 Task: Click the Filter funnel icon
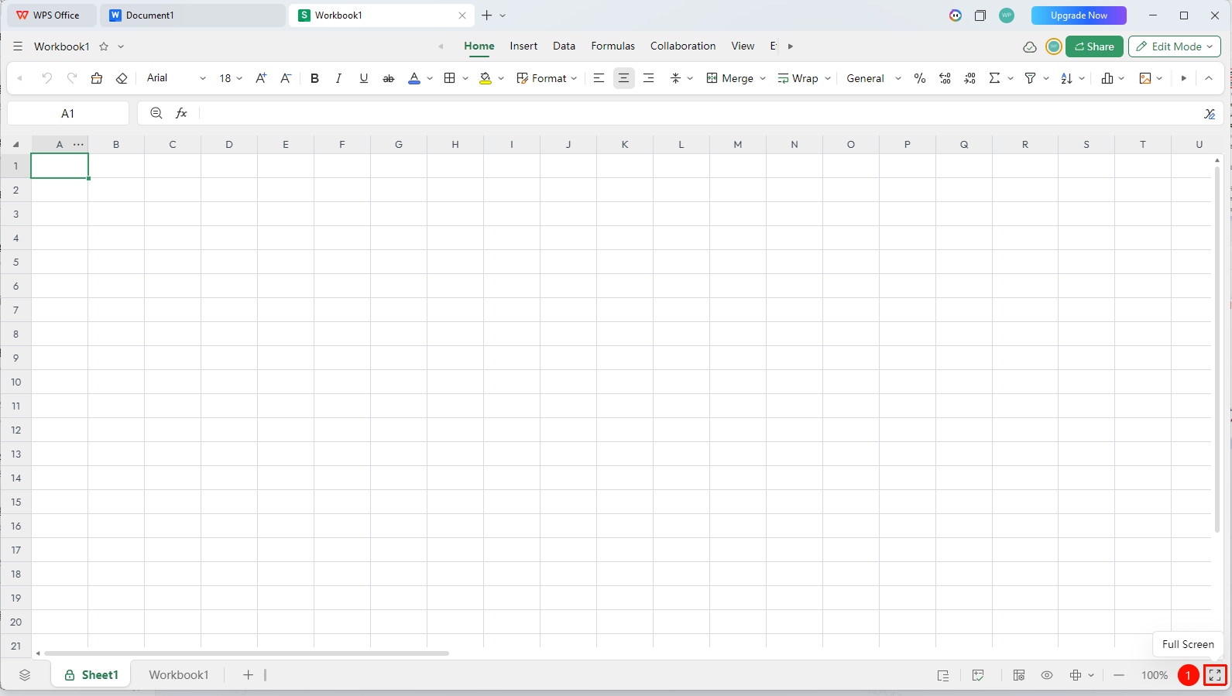tap(1030, 78)
